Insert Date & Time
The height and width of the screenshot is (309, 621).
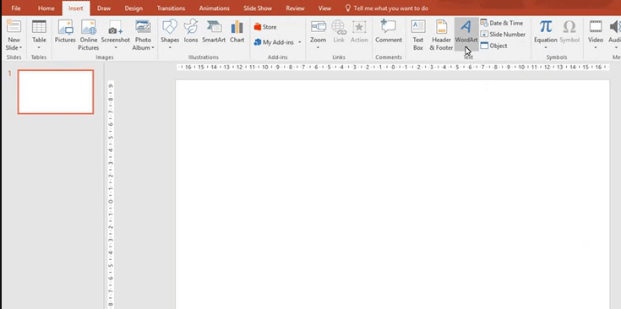(502, 23)
